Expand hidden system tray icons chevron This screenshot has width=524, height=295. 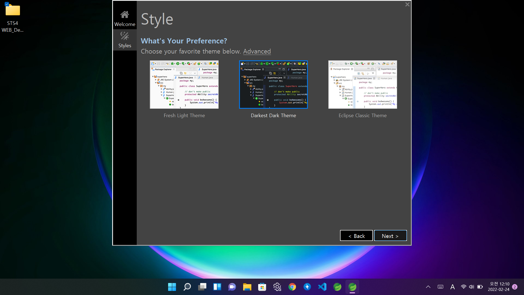(428, 287)
